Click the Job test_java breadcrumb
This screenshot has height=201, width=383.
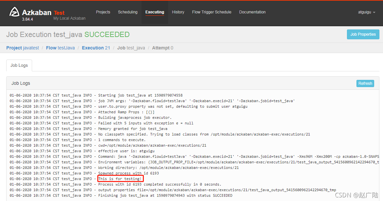tap(131, 48)
